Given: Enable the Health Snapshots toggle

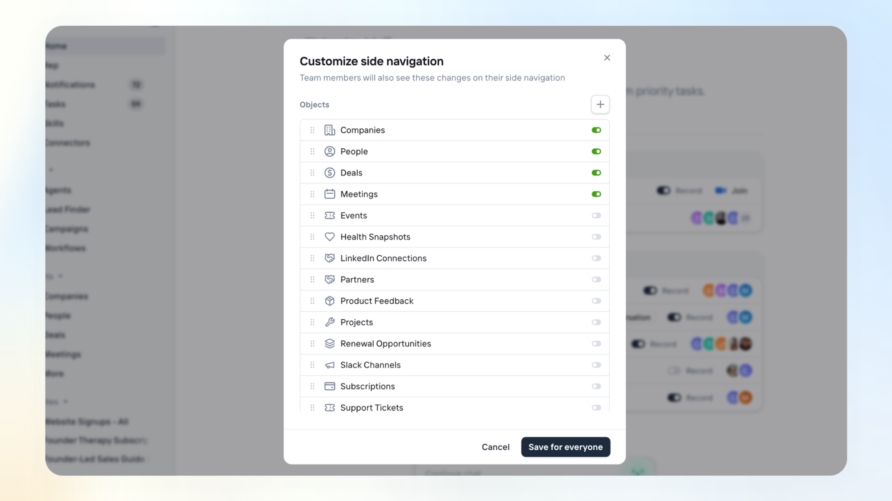Looking at the screenshot, I should pyautogui.click(x=596, y=237).
